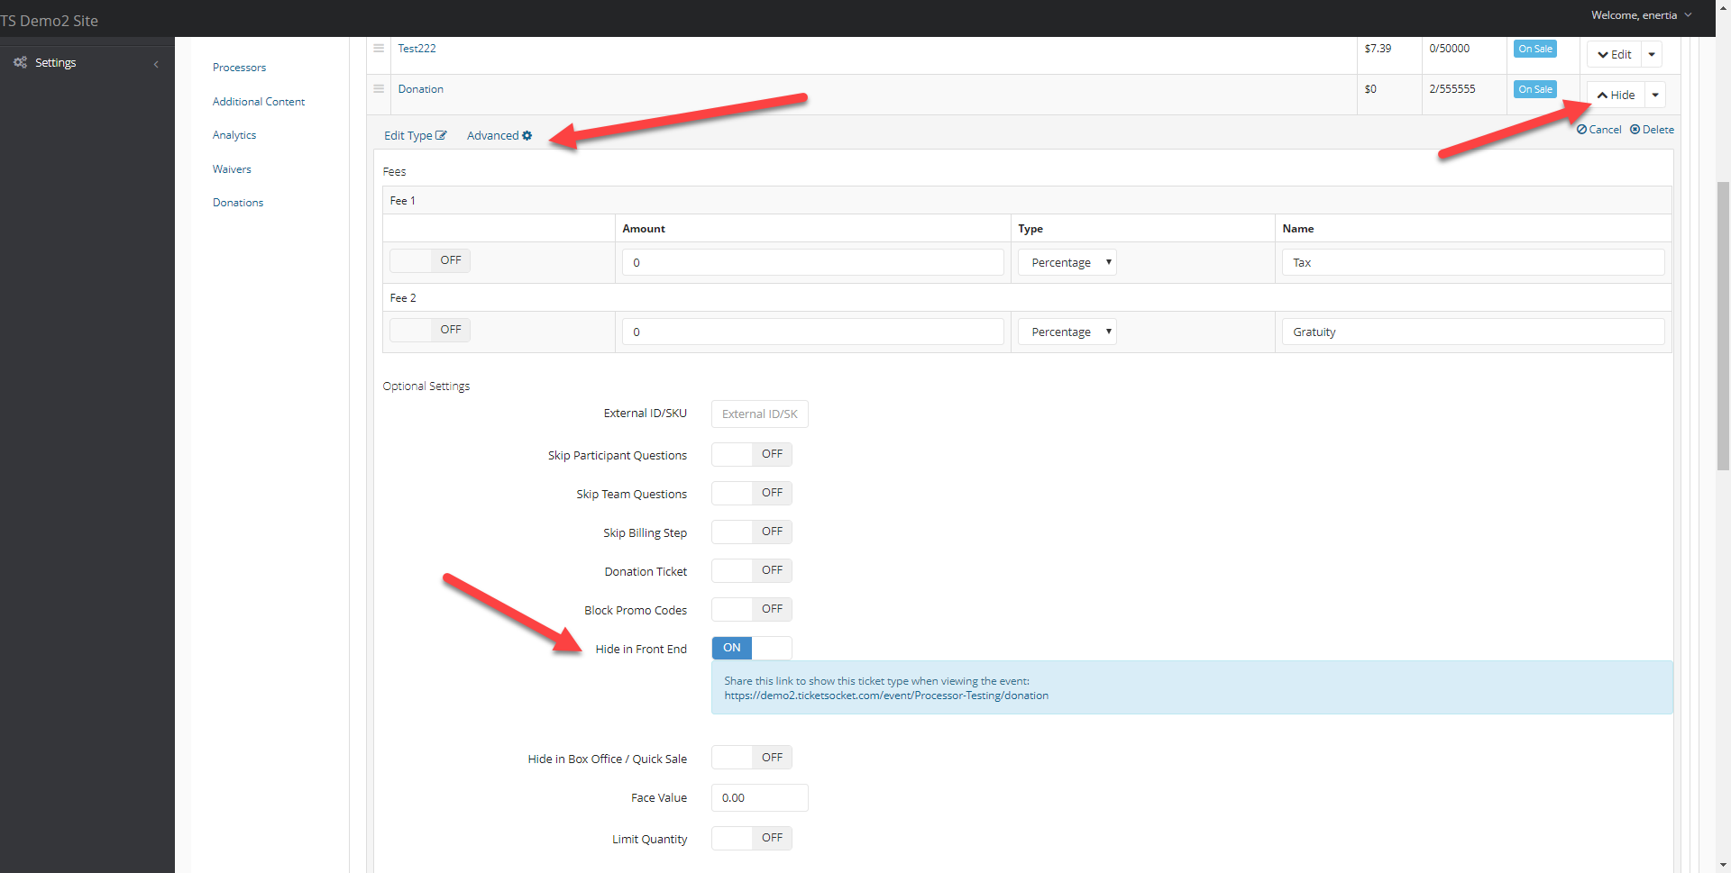Click the Cancel link
The image size is (1731, 873).
pos(1599,130)
